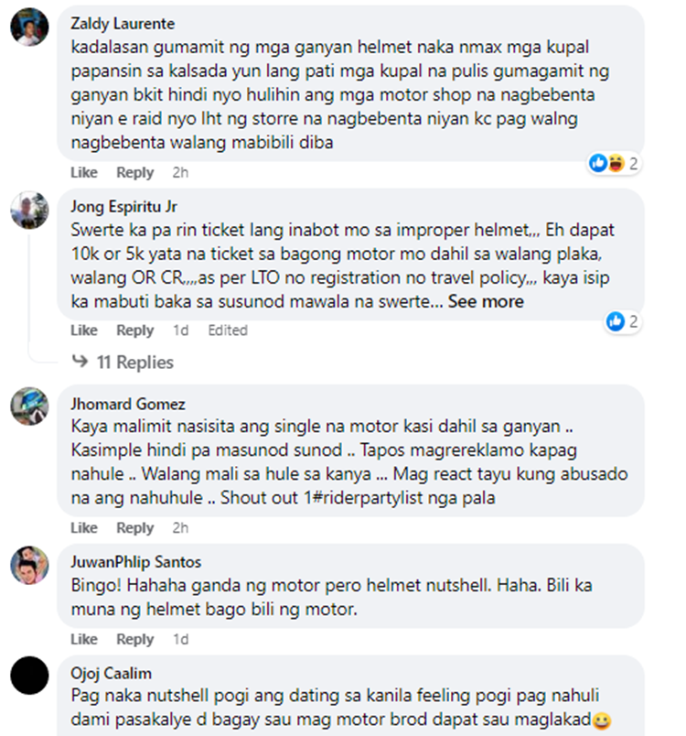Open Ojoj Caalim's profile name link
Screen dimensions: 686x736
point(111,673)
